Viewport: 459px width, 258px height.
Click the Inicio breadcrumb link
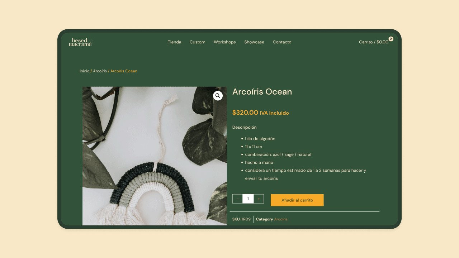[85, 71]
